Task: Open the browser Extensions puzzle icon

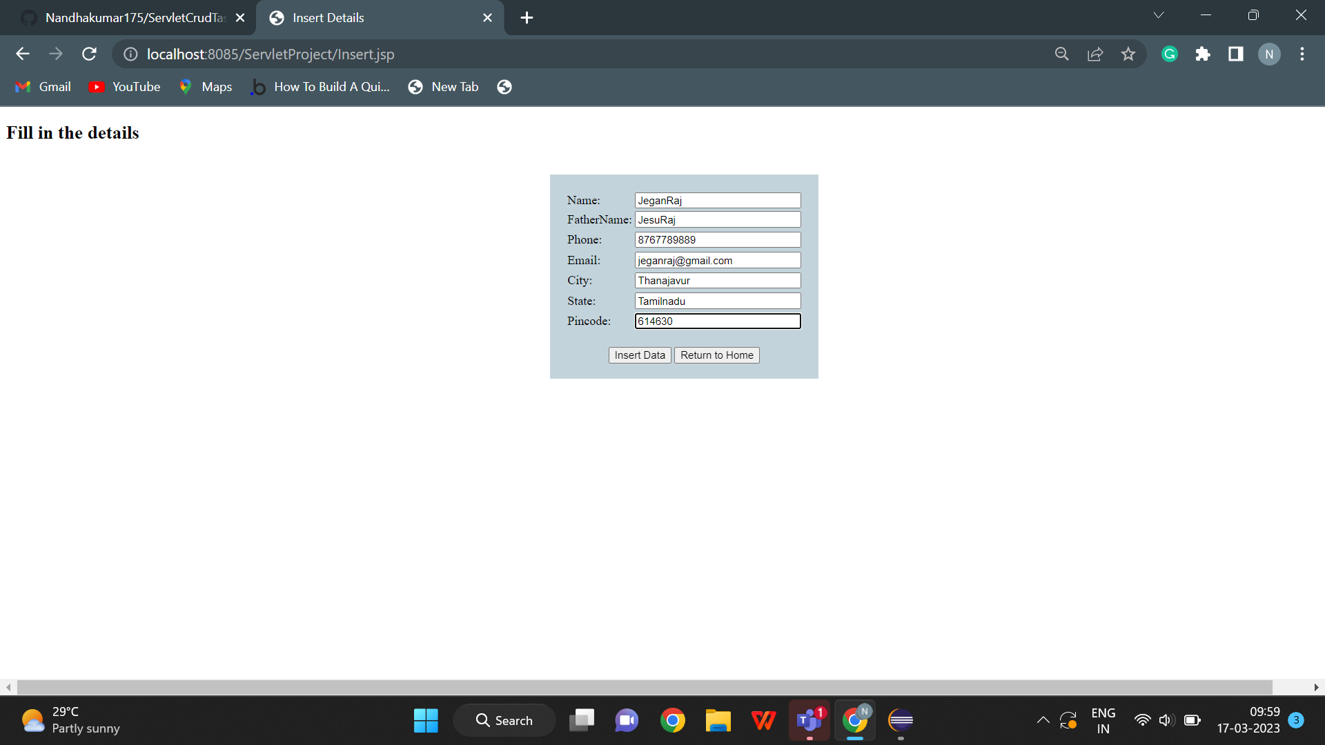Action: 1203,54
